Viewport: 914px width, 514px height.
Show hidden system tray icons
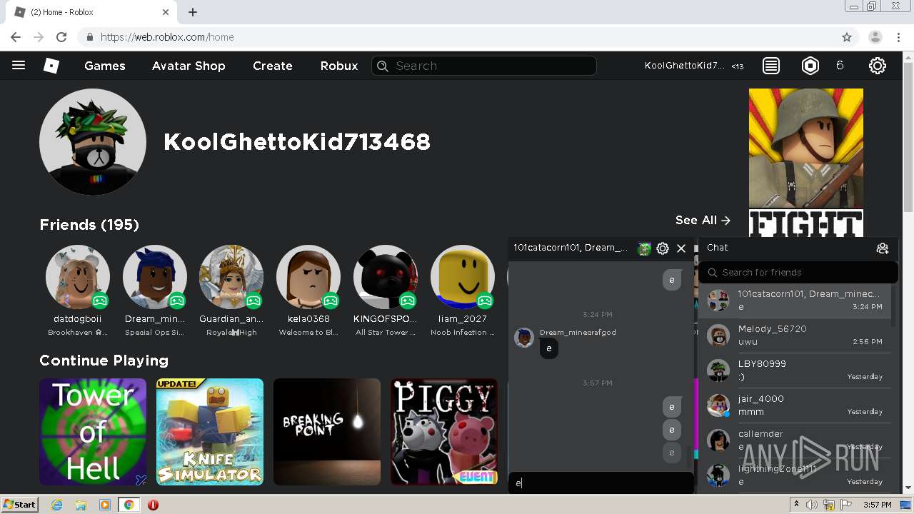pyautogui.click(x=796, y=505)
